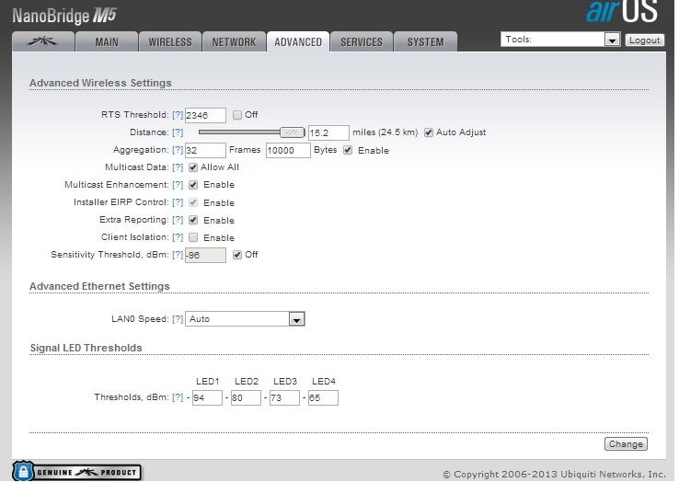Switch to the SYSTEM tab
The height and width of the screenshot is (482, 679).
tap(425, 41)
